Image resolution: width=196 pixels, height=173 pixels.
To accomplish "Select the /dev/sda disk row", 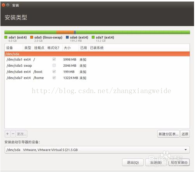I will tap(97, 54).
